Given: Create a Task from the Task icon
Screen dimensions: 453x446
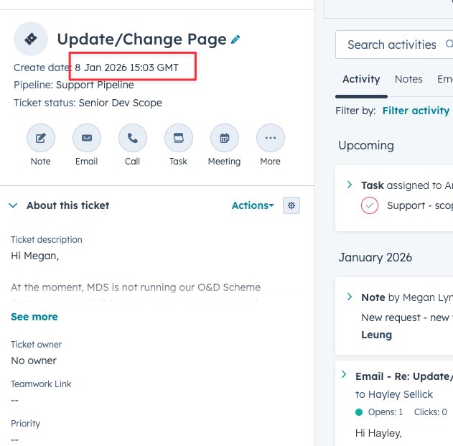Looking at the screenshot, I should point(179,138).
